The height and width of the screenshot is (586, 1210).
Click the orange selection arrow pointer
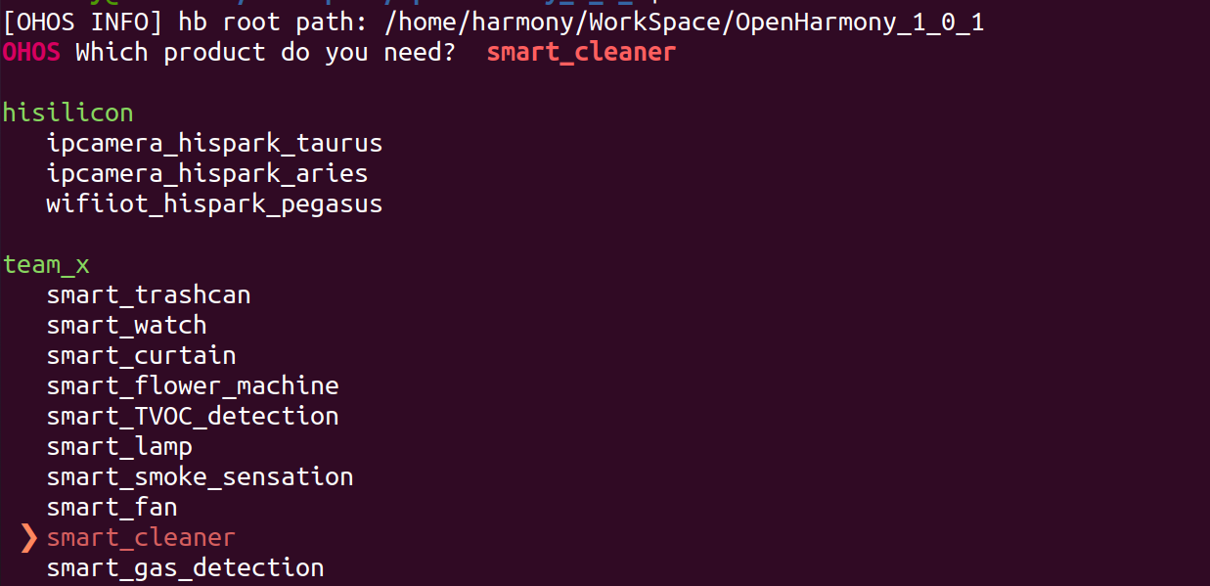click(28, 537)
